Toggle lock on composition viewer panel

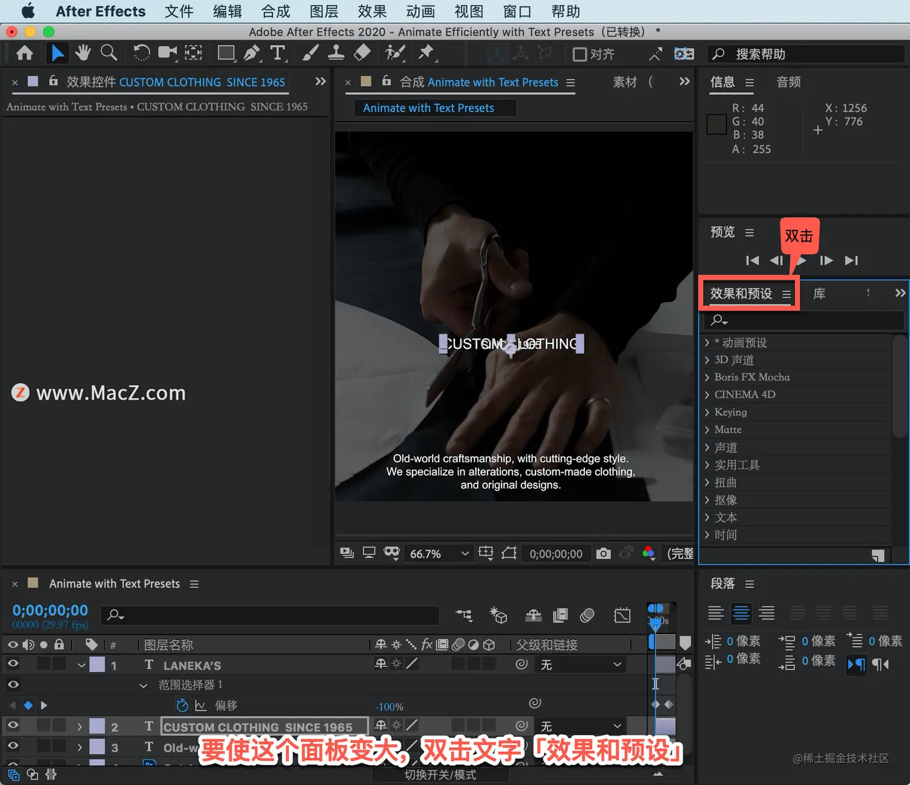(x=386, y=81)
